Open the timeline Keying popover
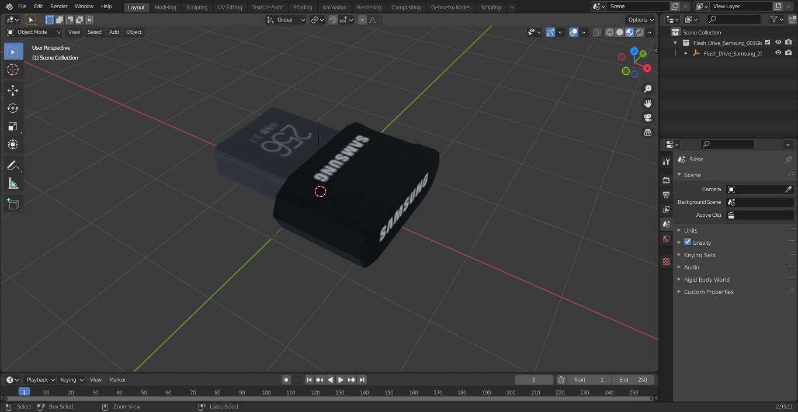The height and width of the screenshot is (412, 798). coord(71,380)
